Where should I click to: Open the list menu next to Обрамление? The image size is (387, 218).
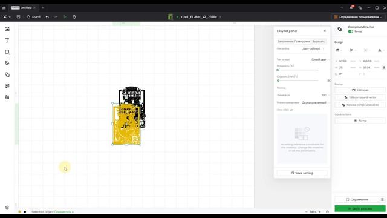(x=382, y=199)
